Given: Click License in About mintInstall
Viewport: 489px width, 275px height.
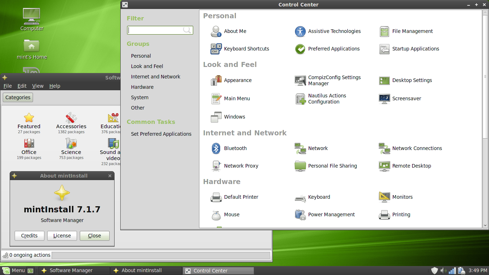Looking at the screenshot, I should 62,236.
